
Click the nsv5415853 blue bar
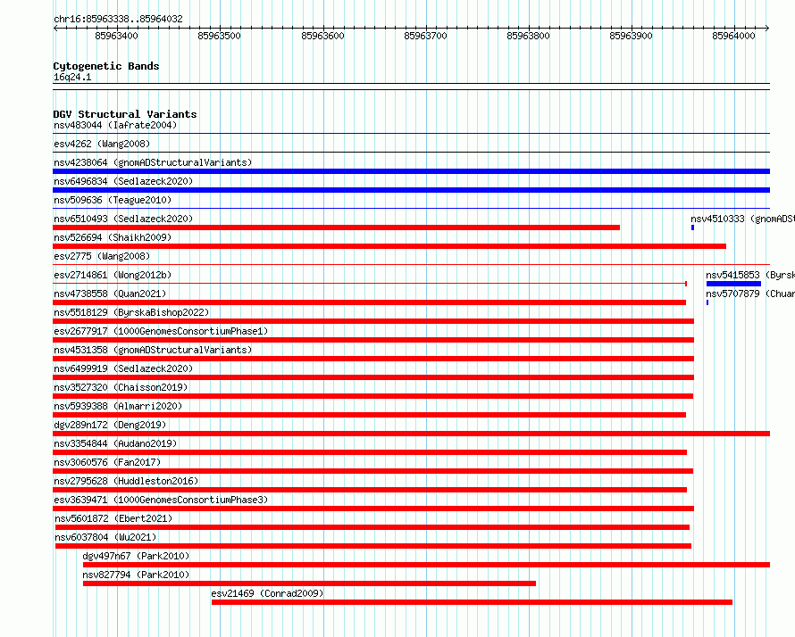(x=733, y=284)
